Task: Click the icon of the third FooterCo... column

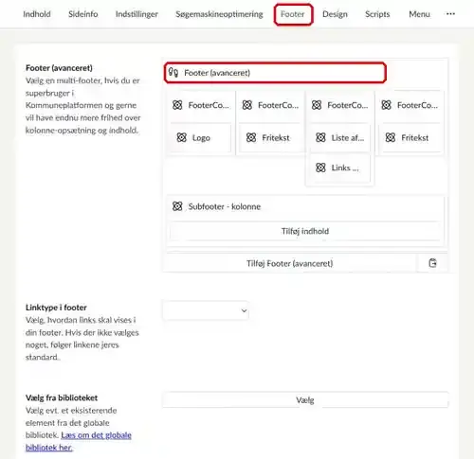Action: [x=317, y=105]
